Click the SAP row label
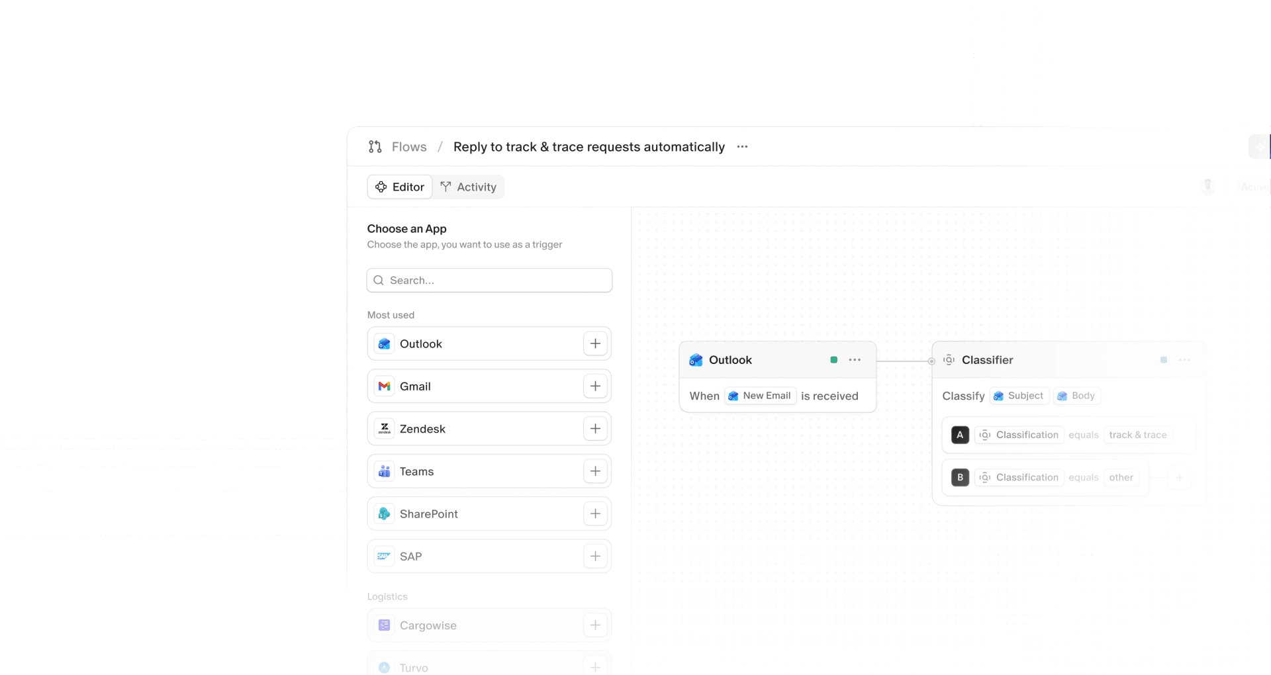This screenshot has height=675, width=1271. (x=410, y=557)
